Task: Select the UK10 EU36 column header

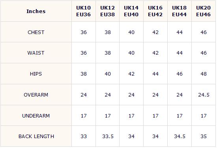Action: coord(84,11)
